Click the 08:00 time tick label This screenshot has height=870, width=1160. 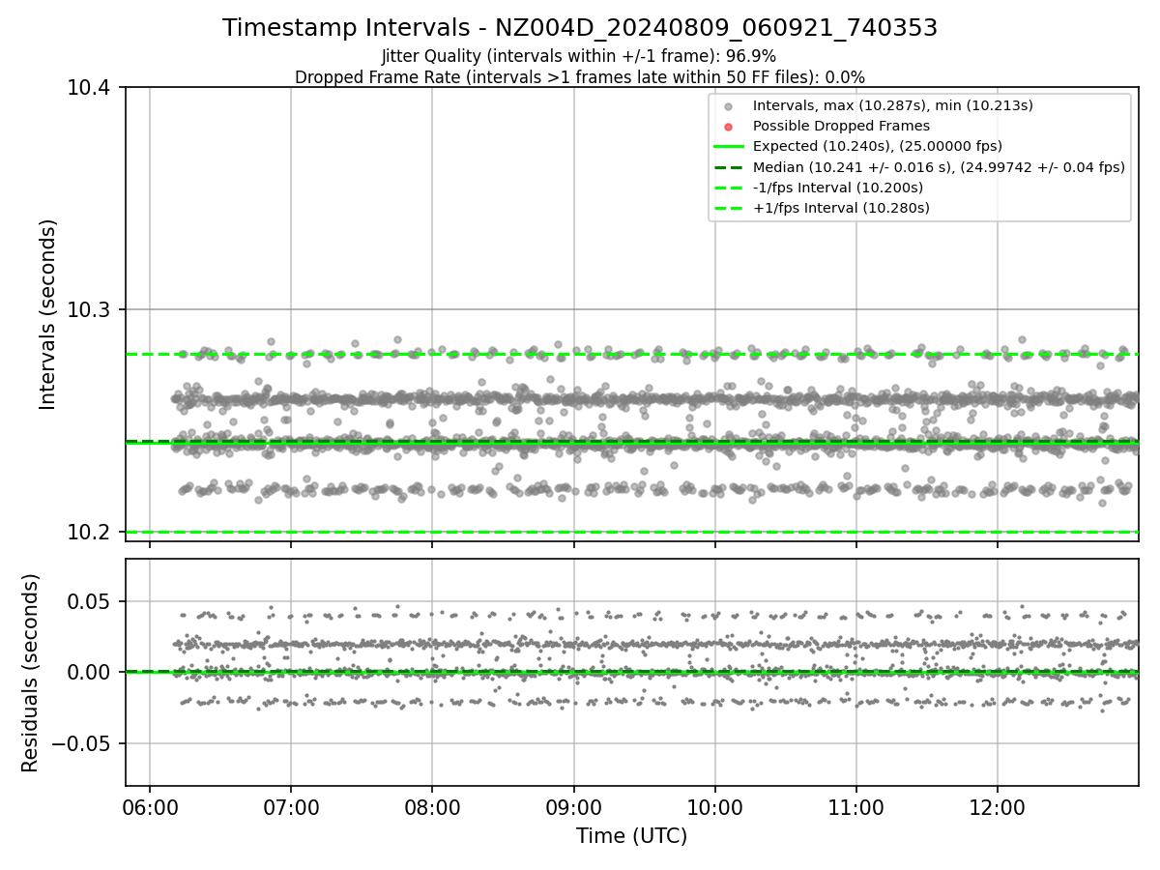pos(432,806)
